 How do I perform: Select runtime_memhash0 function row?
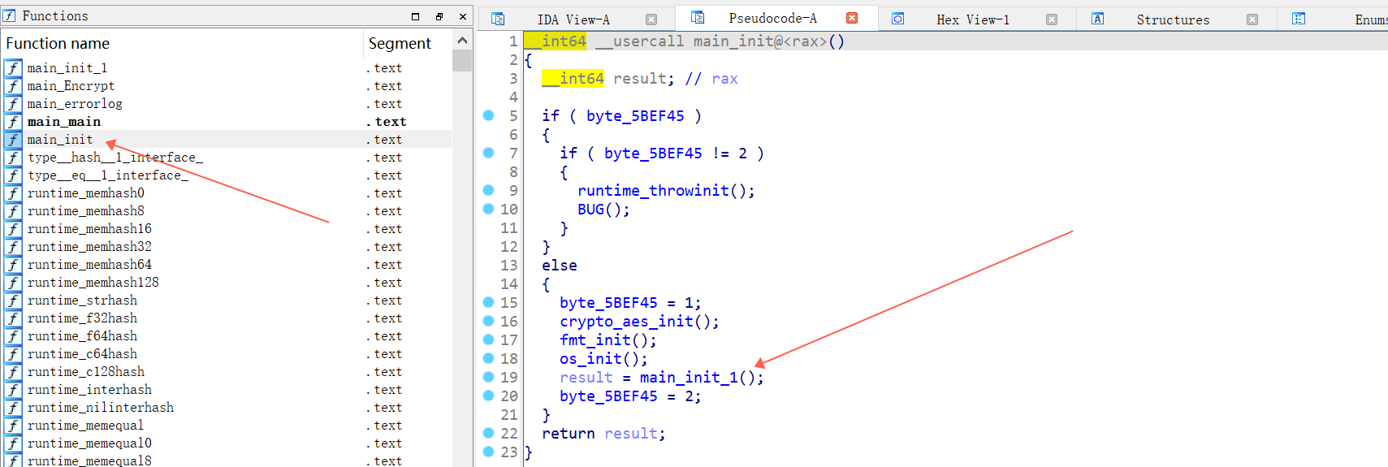point(227,193)
